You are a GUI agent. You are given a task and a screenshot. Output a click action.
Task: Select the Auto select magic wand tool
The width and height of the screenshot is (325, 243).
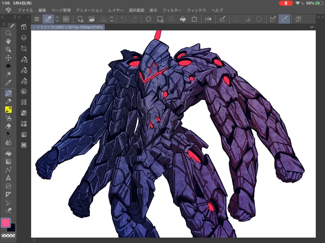[8, 74]
